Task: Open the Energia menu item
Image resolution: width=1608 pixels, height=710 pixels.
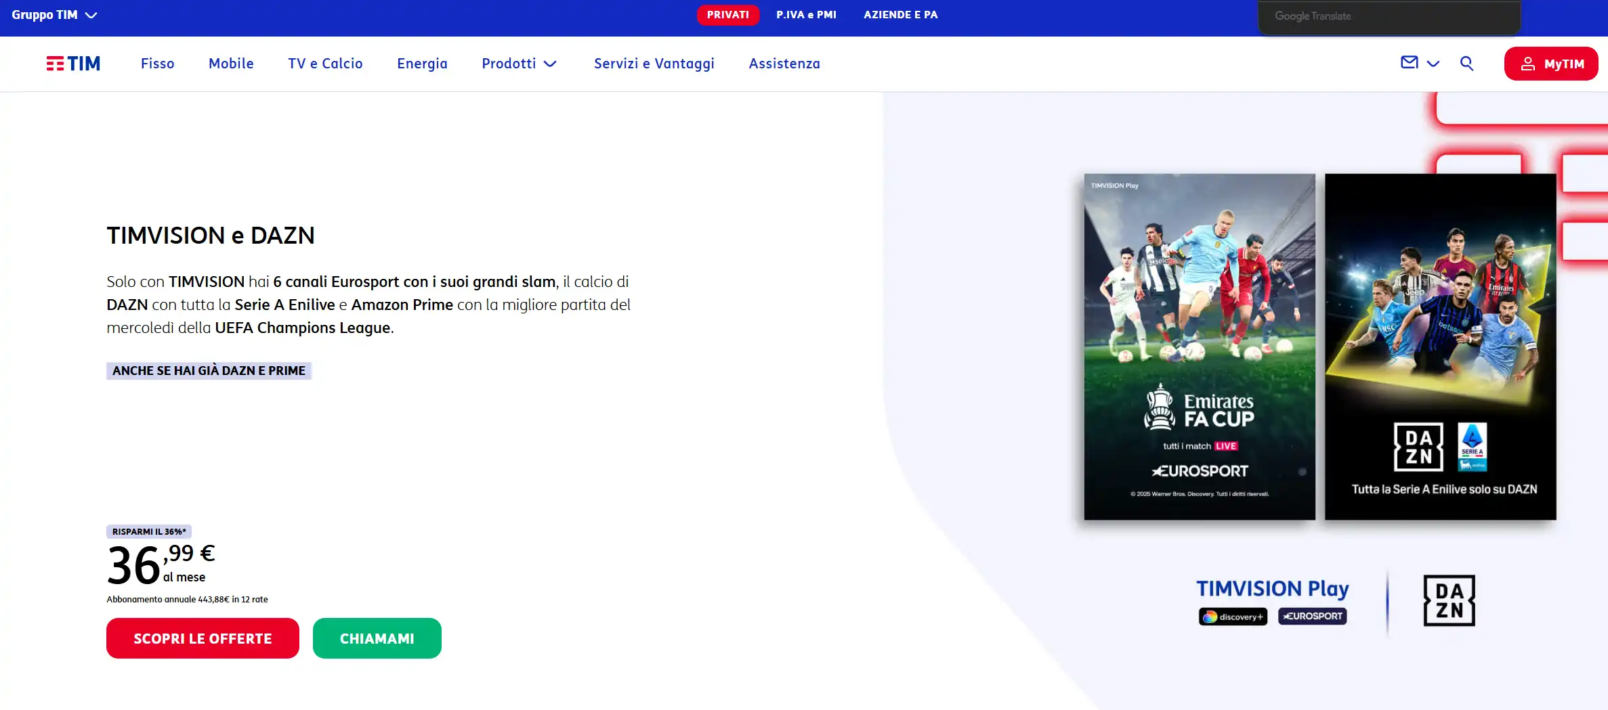Action: [x=422, y=64]
